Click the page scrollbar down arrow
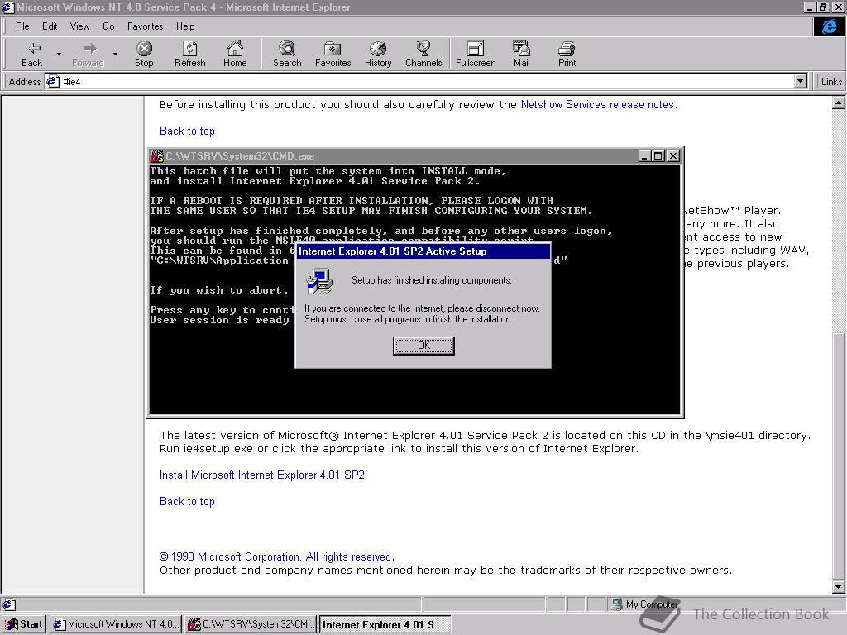847x635 pixels. 839,586
